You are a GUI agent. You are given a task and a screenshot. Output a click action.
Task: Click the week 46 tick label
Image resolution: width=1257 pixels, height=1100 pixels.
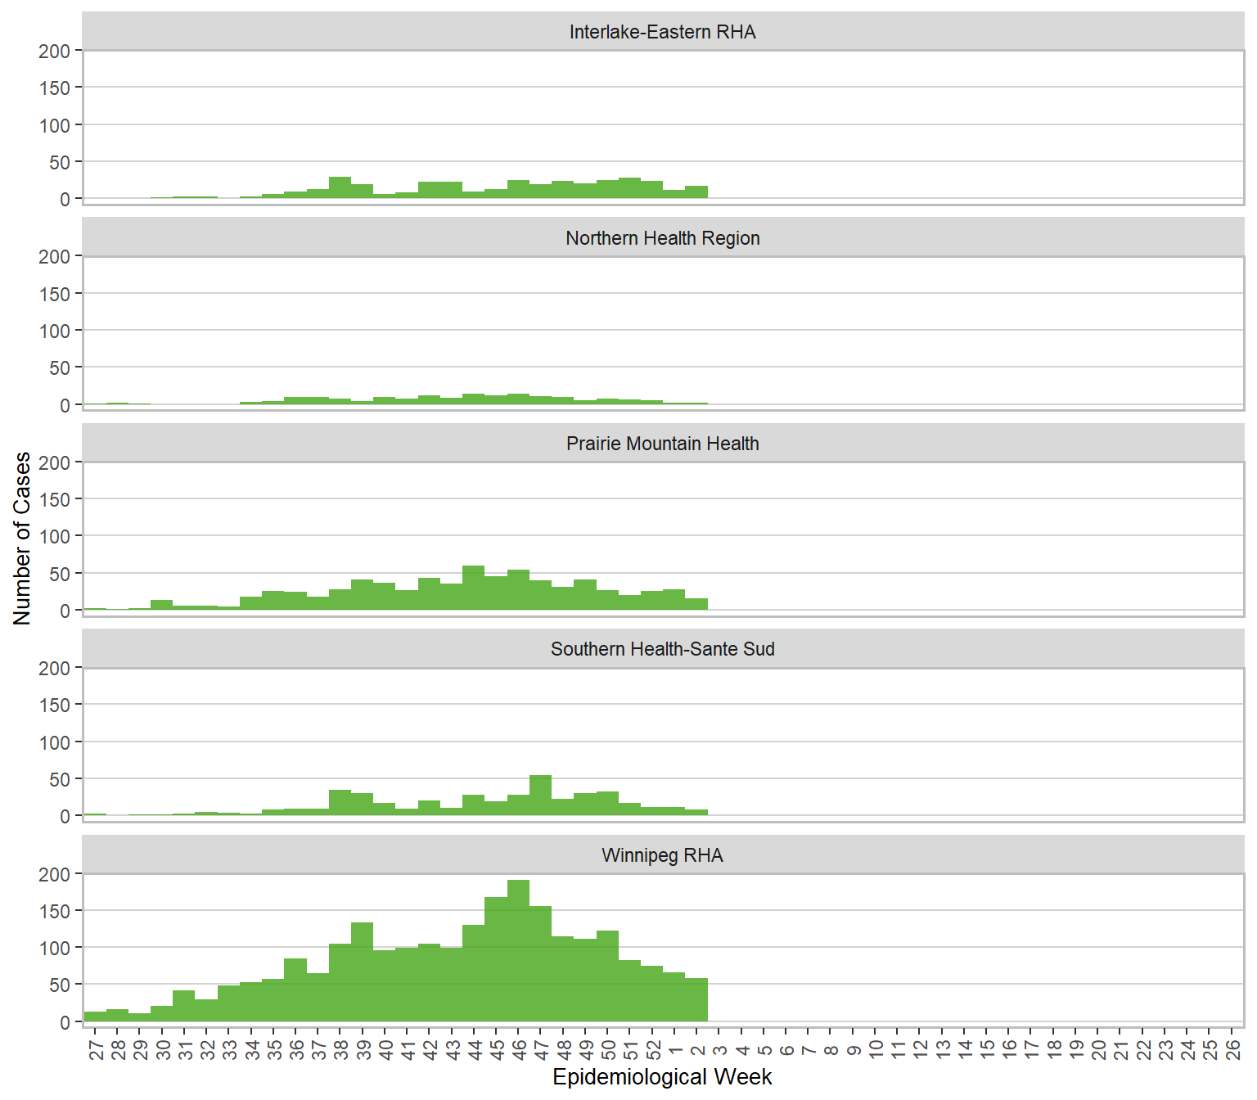519,1049
